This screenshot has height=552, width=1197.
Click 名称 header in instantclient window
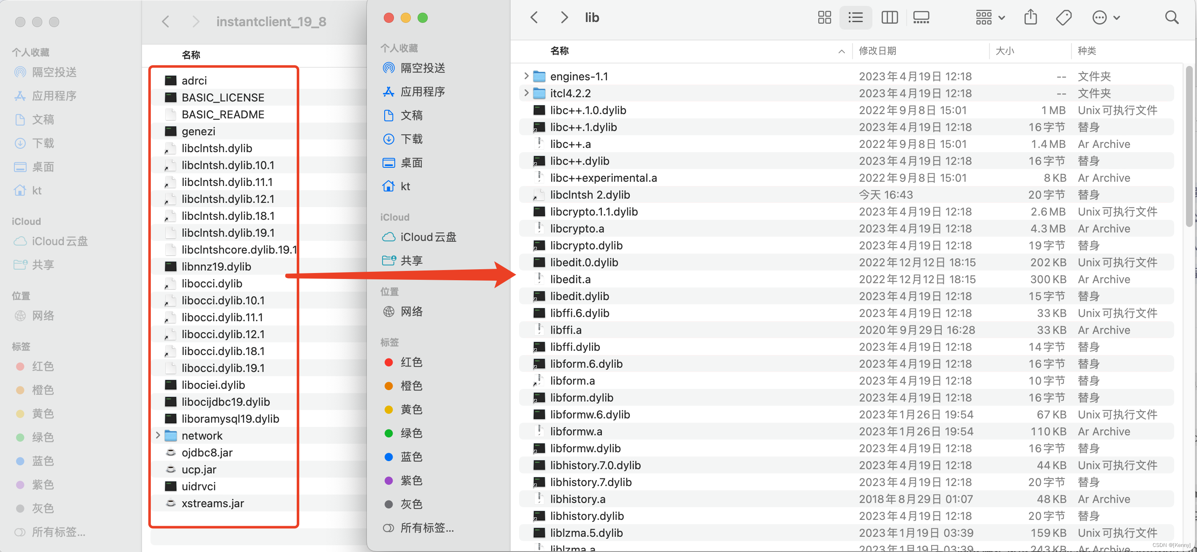point(191,55)
